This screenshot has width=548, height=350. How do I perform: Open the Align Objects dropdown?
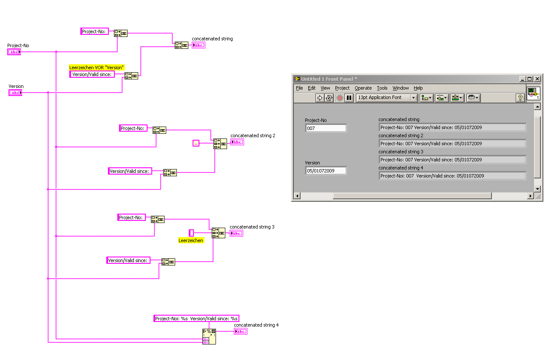[x=426, y=98]
